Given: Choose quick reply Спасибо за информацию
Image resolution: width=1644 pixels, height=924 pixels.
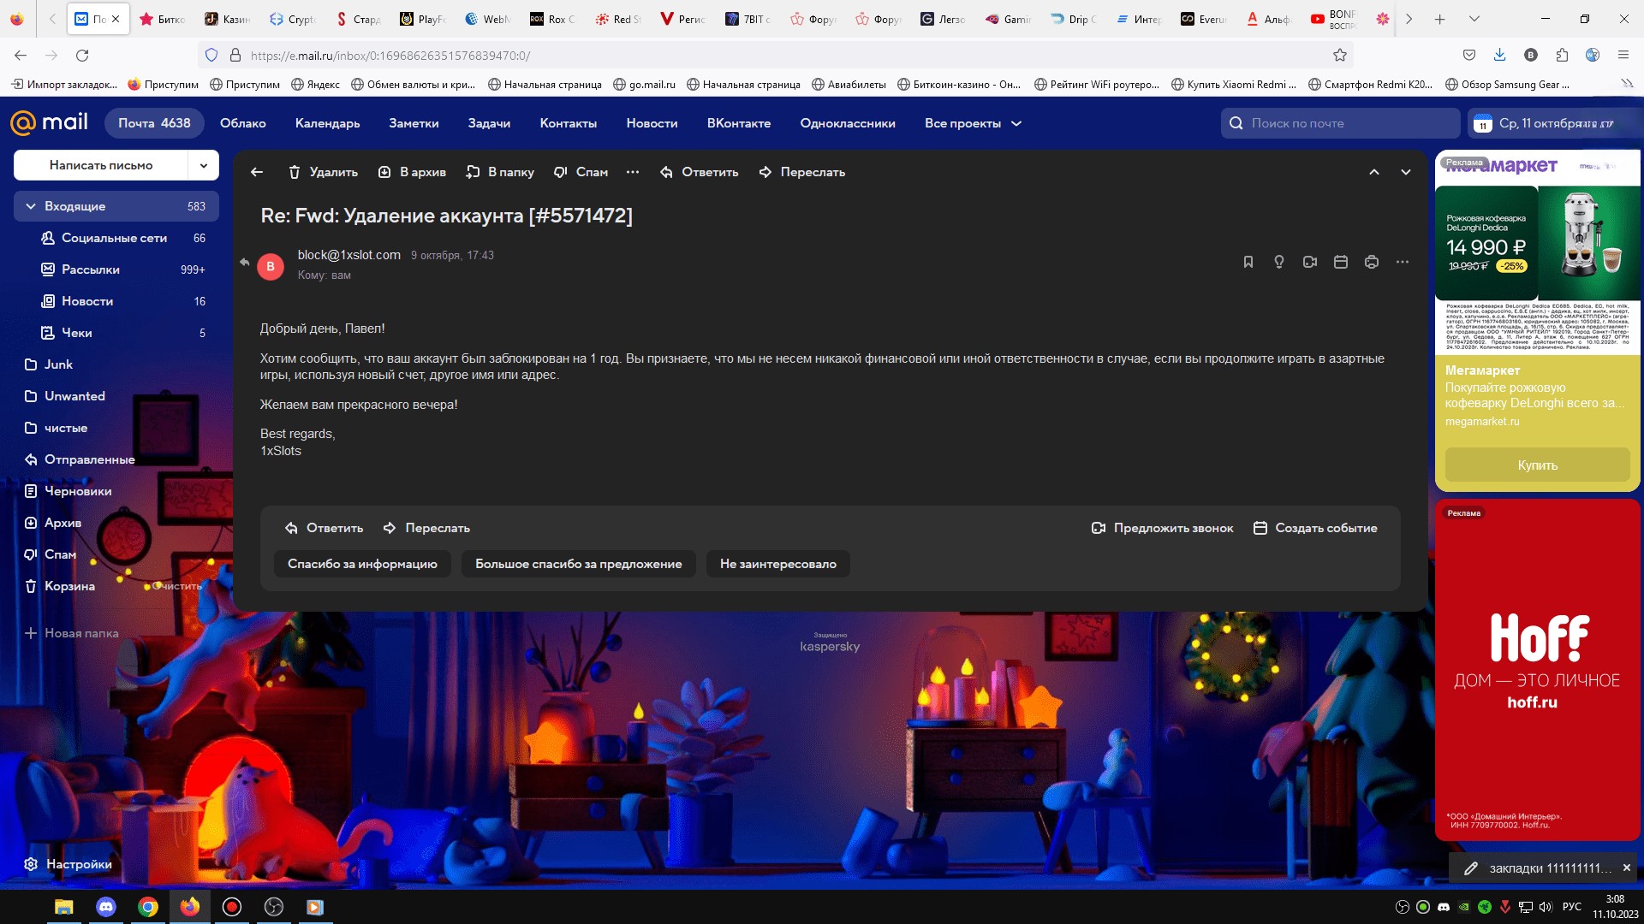Looking at the screenshot, I should 362,564.
